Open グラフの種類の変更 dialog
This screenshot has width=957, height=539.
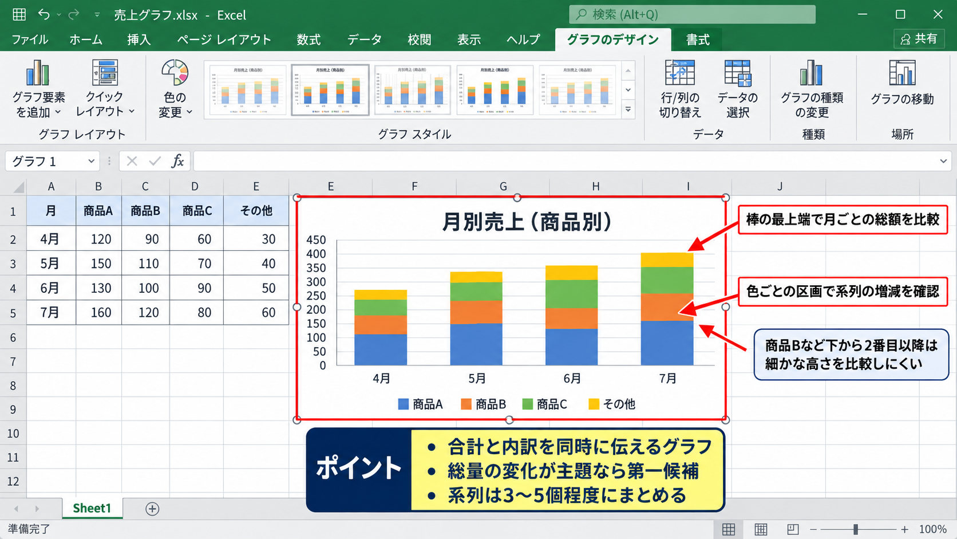[812, 89]
